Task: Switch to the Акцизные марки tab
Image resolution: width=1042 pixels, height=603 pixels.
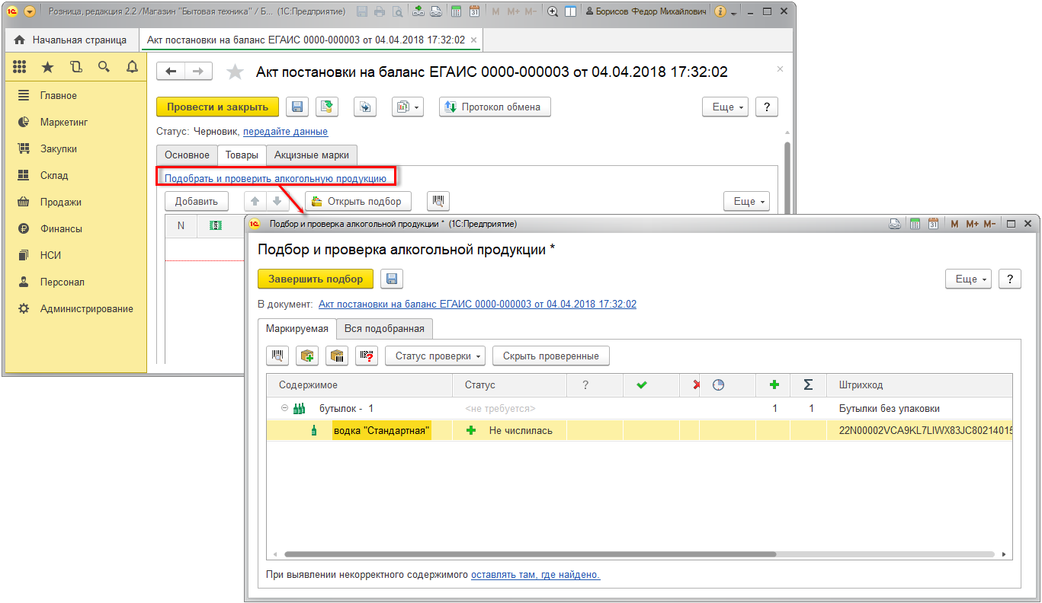Action: coord(312,155)
